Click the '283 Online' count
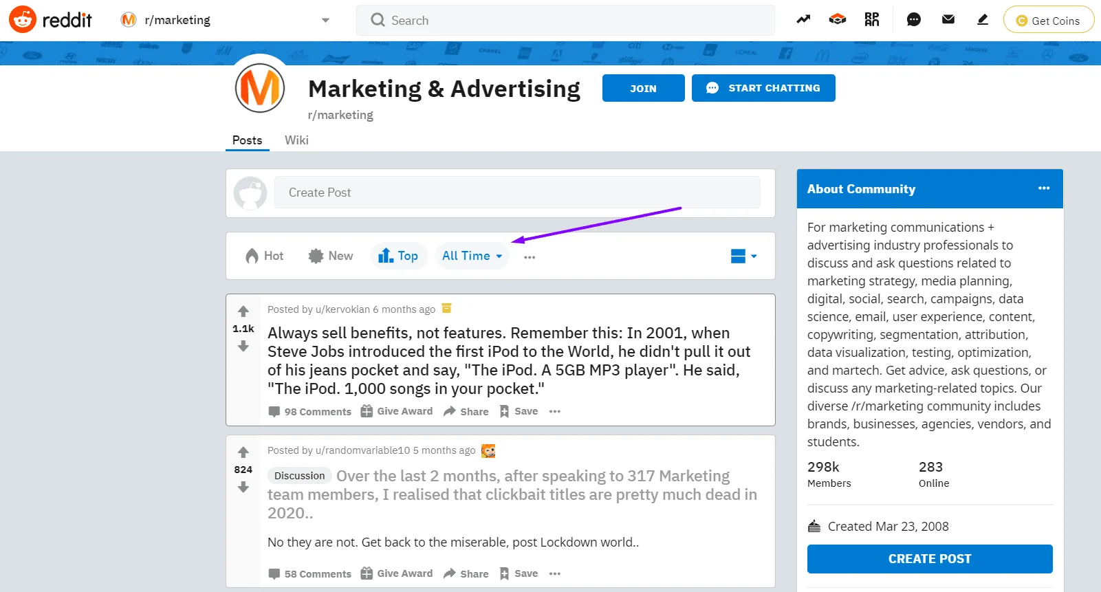Screen dimensions: 1101x592 (x=934, y=474)
